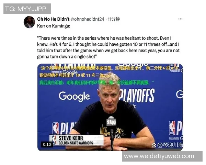
Task: Click the @琴迎川海 watermark text
Action: [x=170, y=145]
